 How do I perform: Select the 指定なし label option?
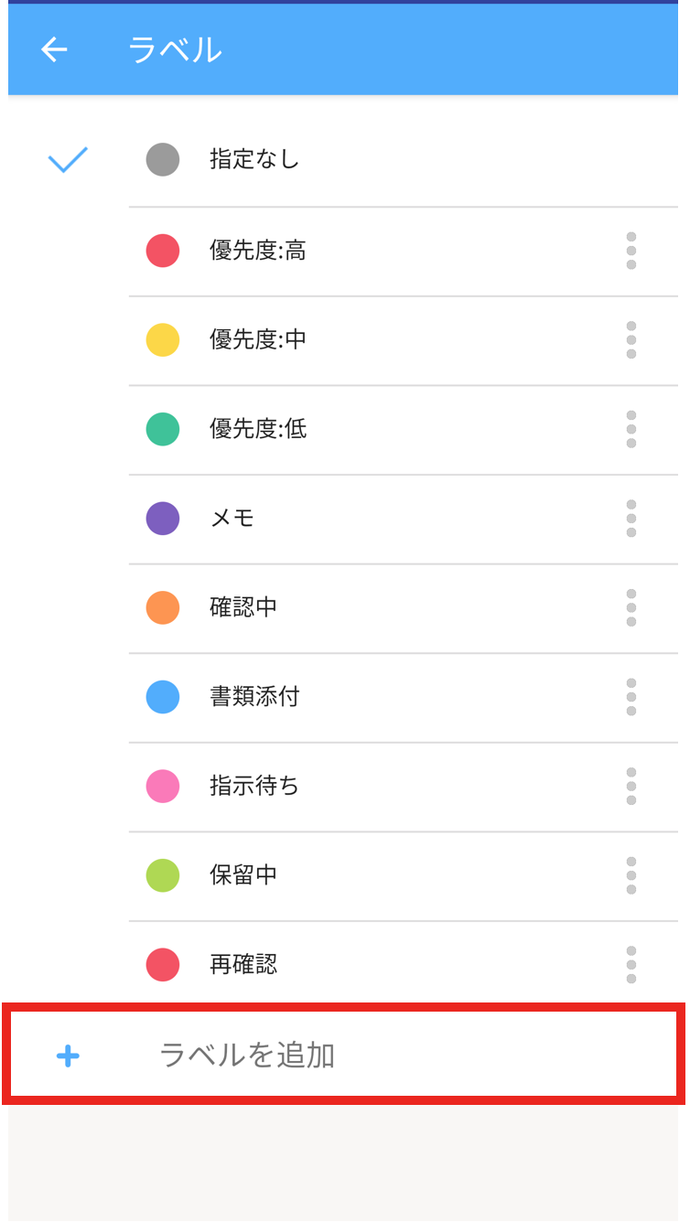coord(254,160)
